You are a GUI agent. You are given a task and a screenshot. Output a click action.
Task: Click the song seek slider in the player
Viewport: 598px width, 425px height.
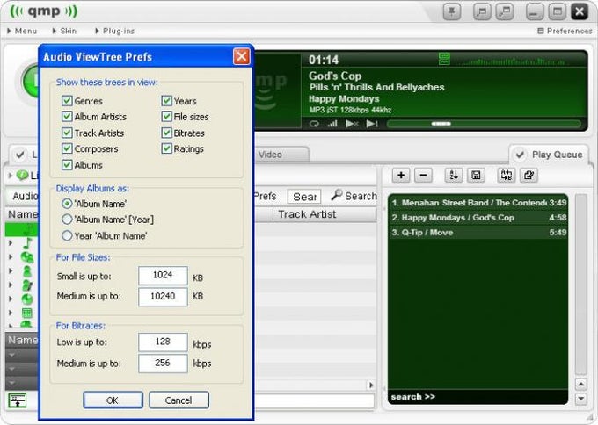pyautogui.click(x=484, y=124)
